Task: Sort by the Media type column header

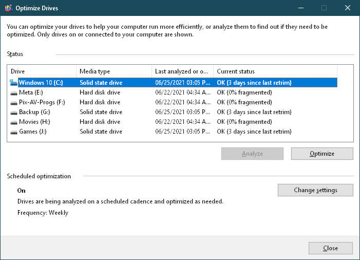Action: point(114,71)
